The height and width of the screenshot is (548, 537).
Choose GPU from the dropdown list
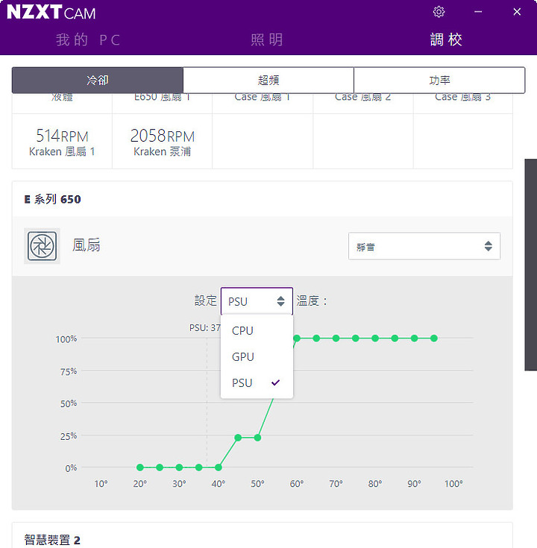pyautogui.click(x=257, y=357)
